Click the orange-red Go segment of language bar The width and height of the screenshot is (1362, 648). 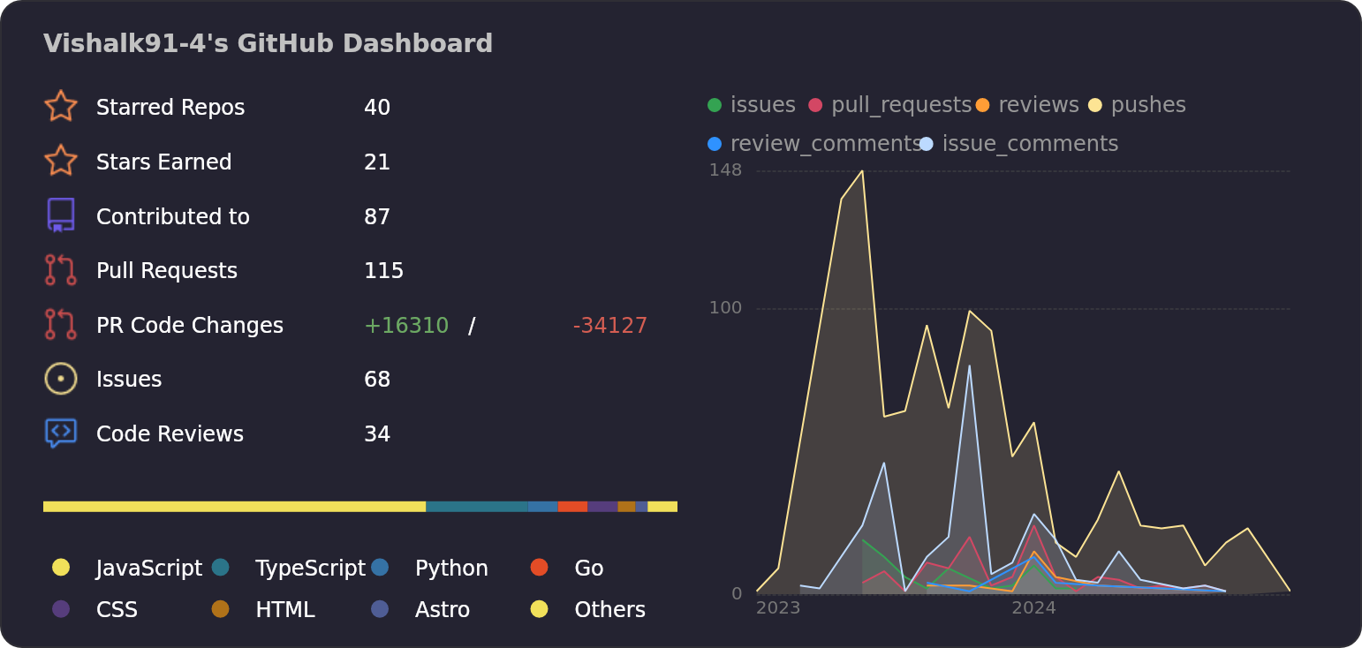coord(572,507)
